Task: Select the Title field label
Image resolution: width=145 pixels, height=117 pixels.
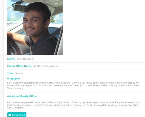Action: (10, 73)
